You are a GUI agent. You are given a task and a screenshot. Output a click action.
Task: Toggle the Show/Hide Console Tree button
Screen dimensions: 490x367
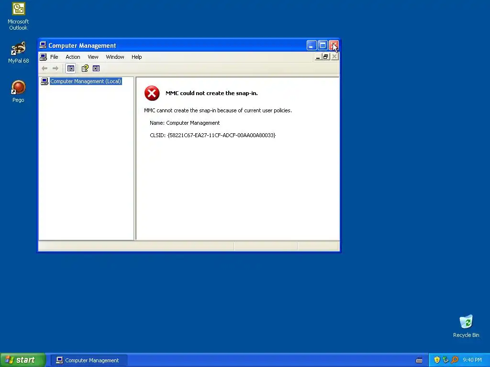71,68
